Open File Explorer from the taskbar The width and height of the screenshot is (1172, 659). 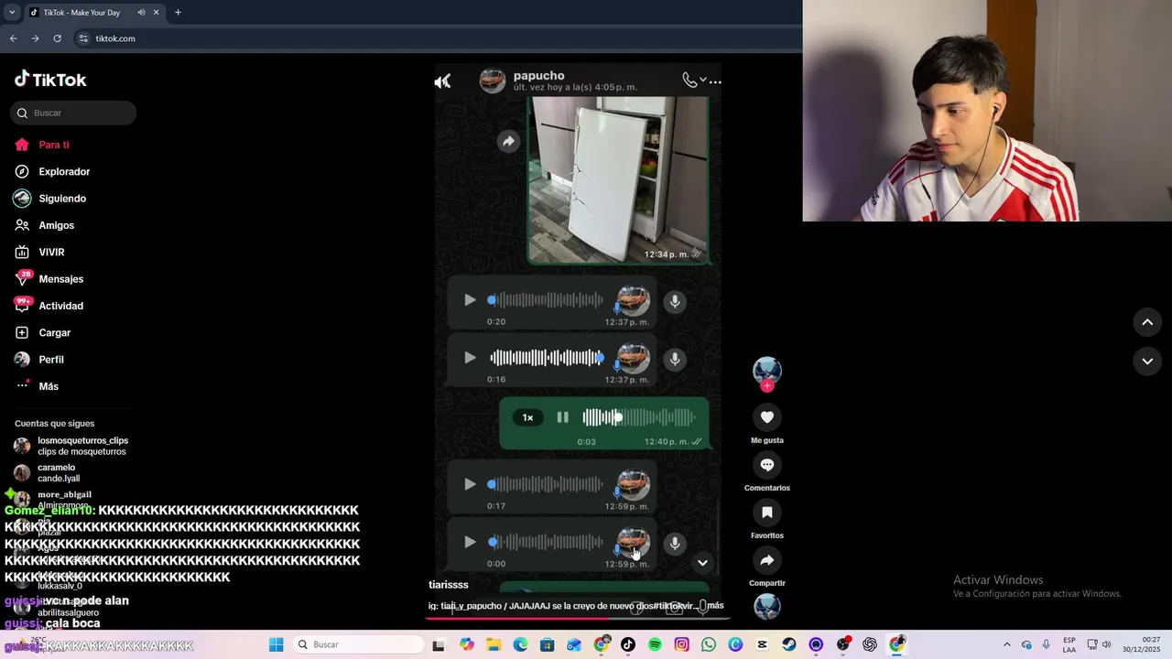tap(494, 644)
